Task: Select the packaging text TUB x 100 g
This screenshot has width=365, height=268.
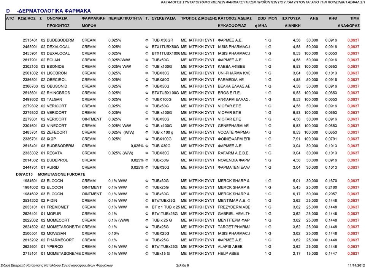Action: click(x=162, y=132)
